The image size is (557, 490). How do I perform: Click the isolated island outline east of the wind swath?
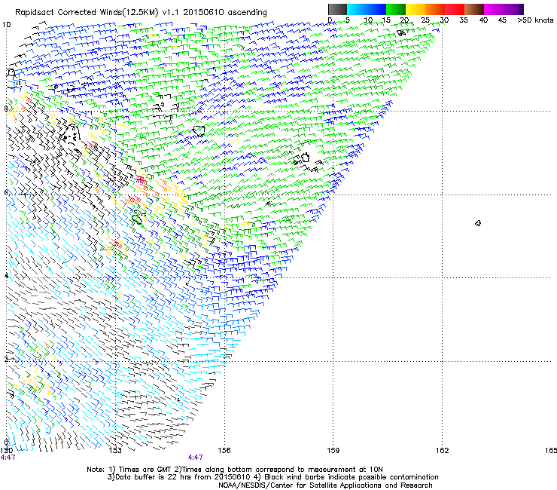478,223
